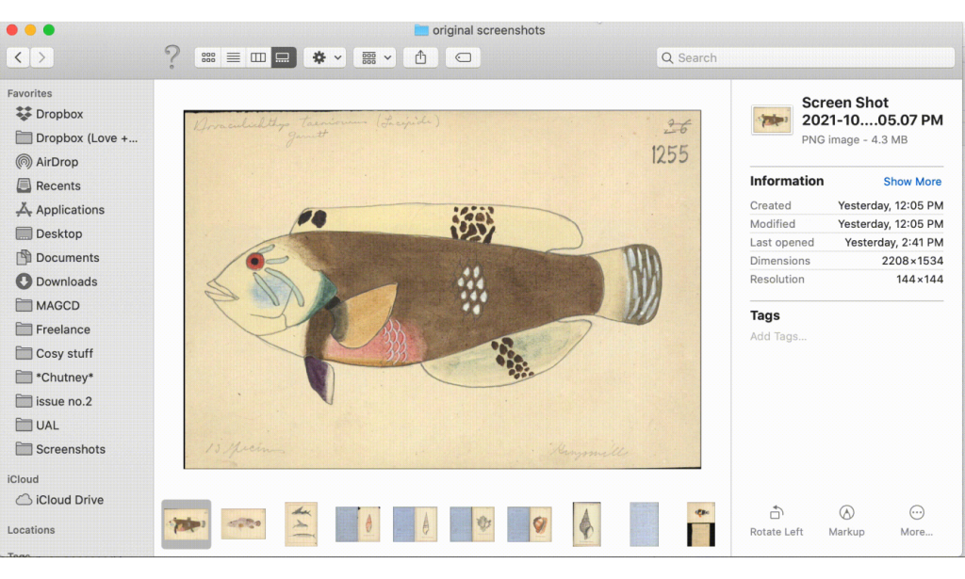
Task: Go forward with the right arrow button
Action: tap(41, 57)
